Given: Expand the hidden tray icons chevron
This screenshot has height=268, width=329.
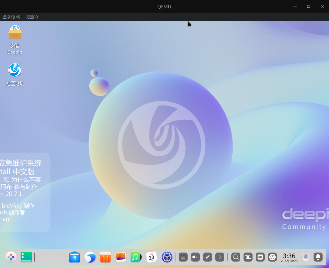Looking at the screenshot, I should coord(220,257).
